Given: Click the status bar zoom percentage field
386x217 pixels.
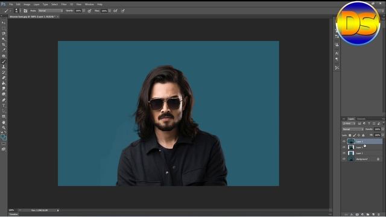Looking at the screenshot, I should [11, 210].
